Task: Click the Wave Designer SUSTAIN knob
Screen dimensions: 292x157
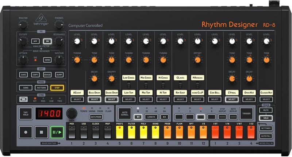Action: point(59,60)
